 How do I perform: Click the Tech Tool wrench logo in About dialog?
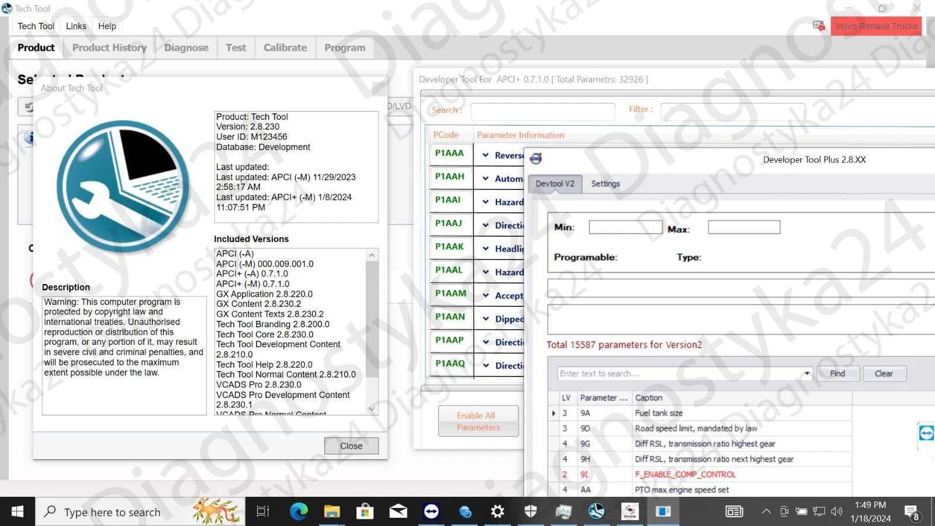[x=123, y=186]
